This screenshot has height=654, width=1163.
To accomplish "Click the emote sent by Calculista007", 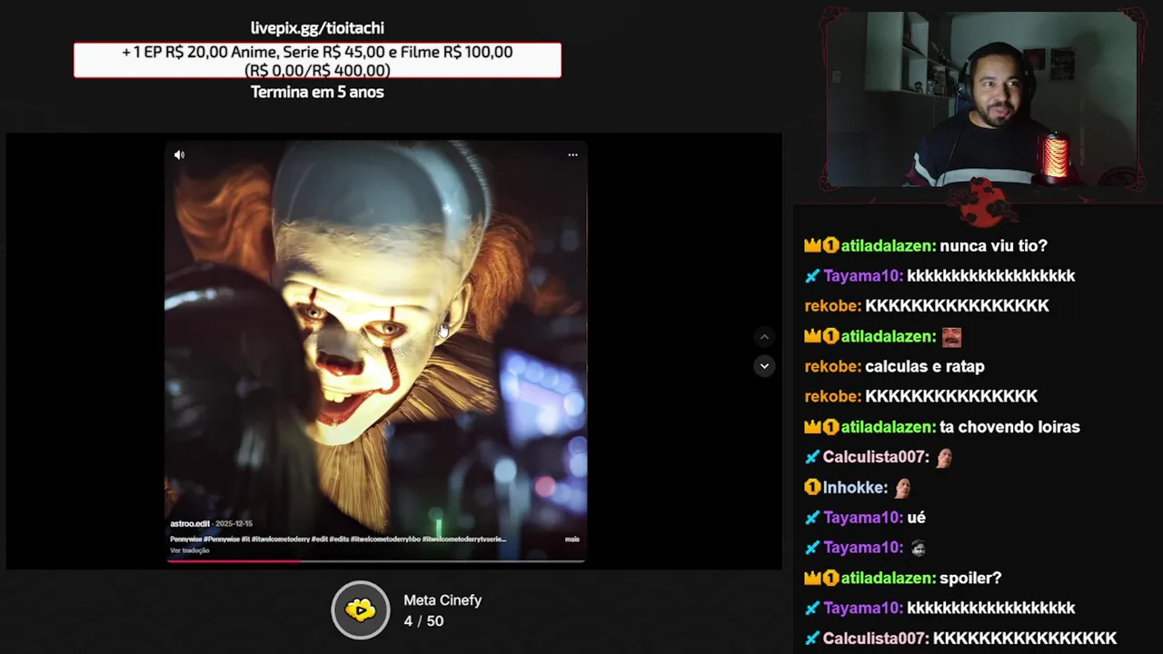I will 944,458.
